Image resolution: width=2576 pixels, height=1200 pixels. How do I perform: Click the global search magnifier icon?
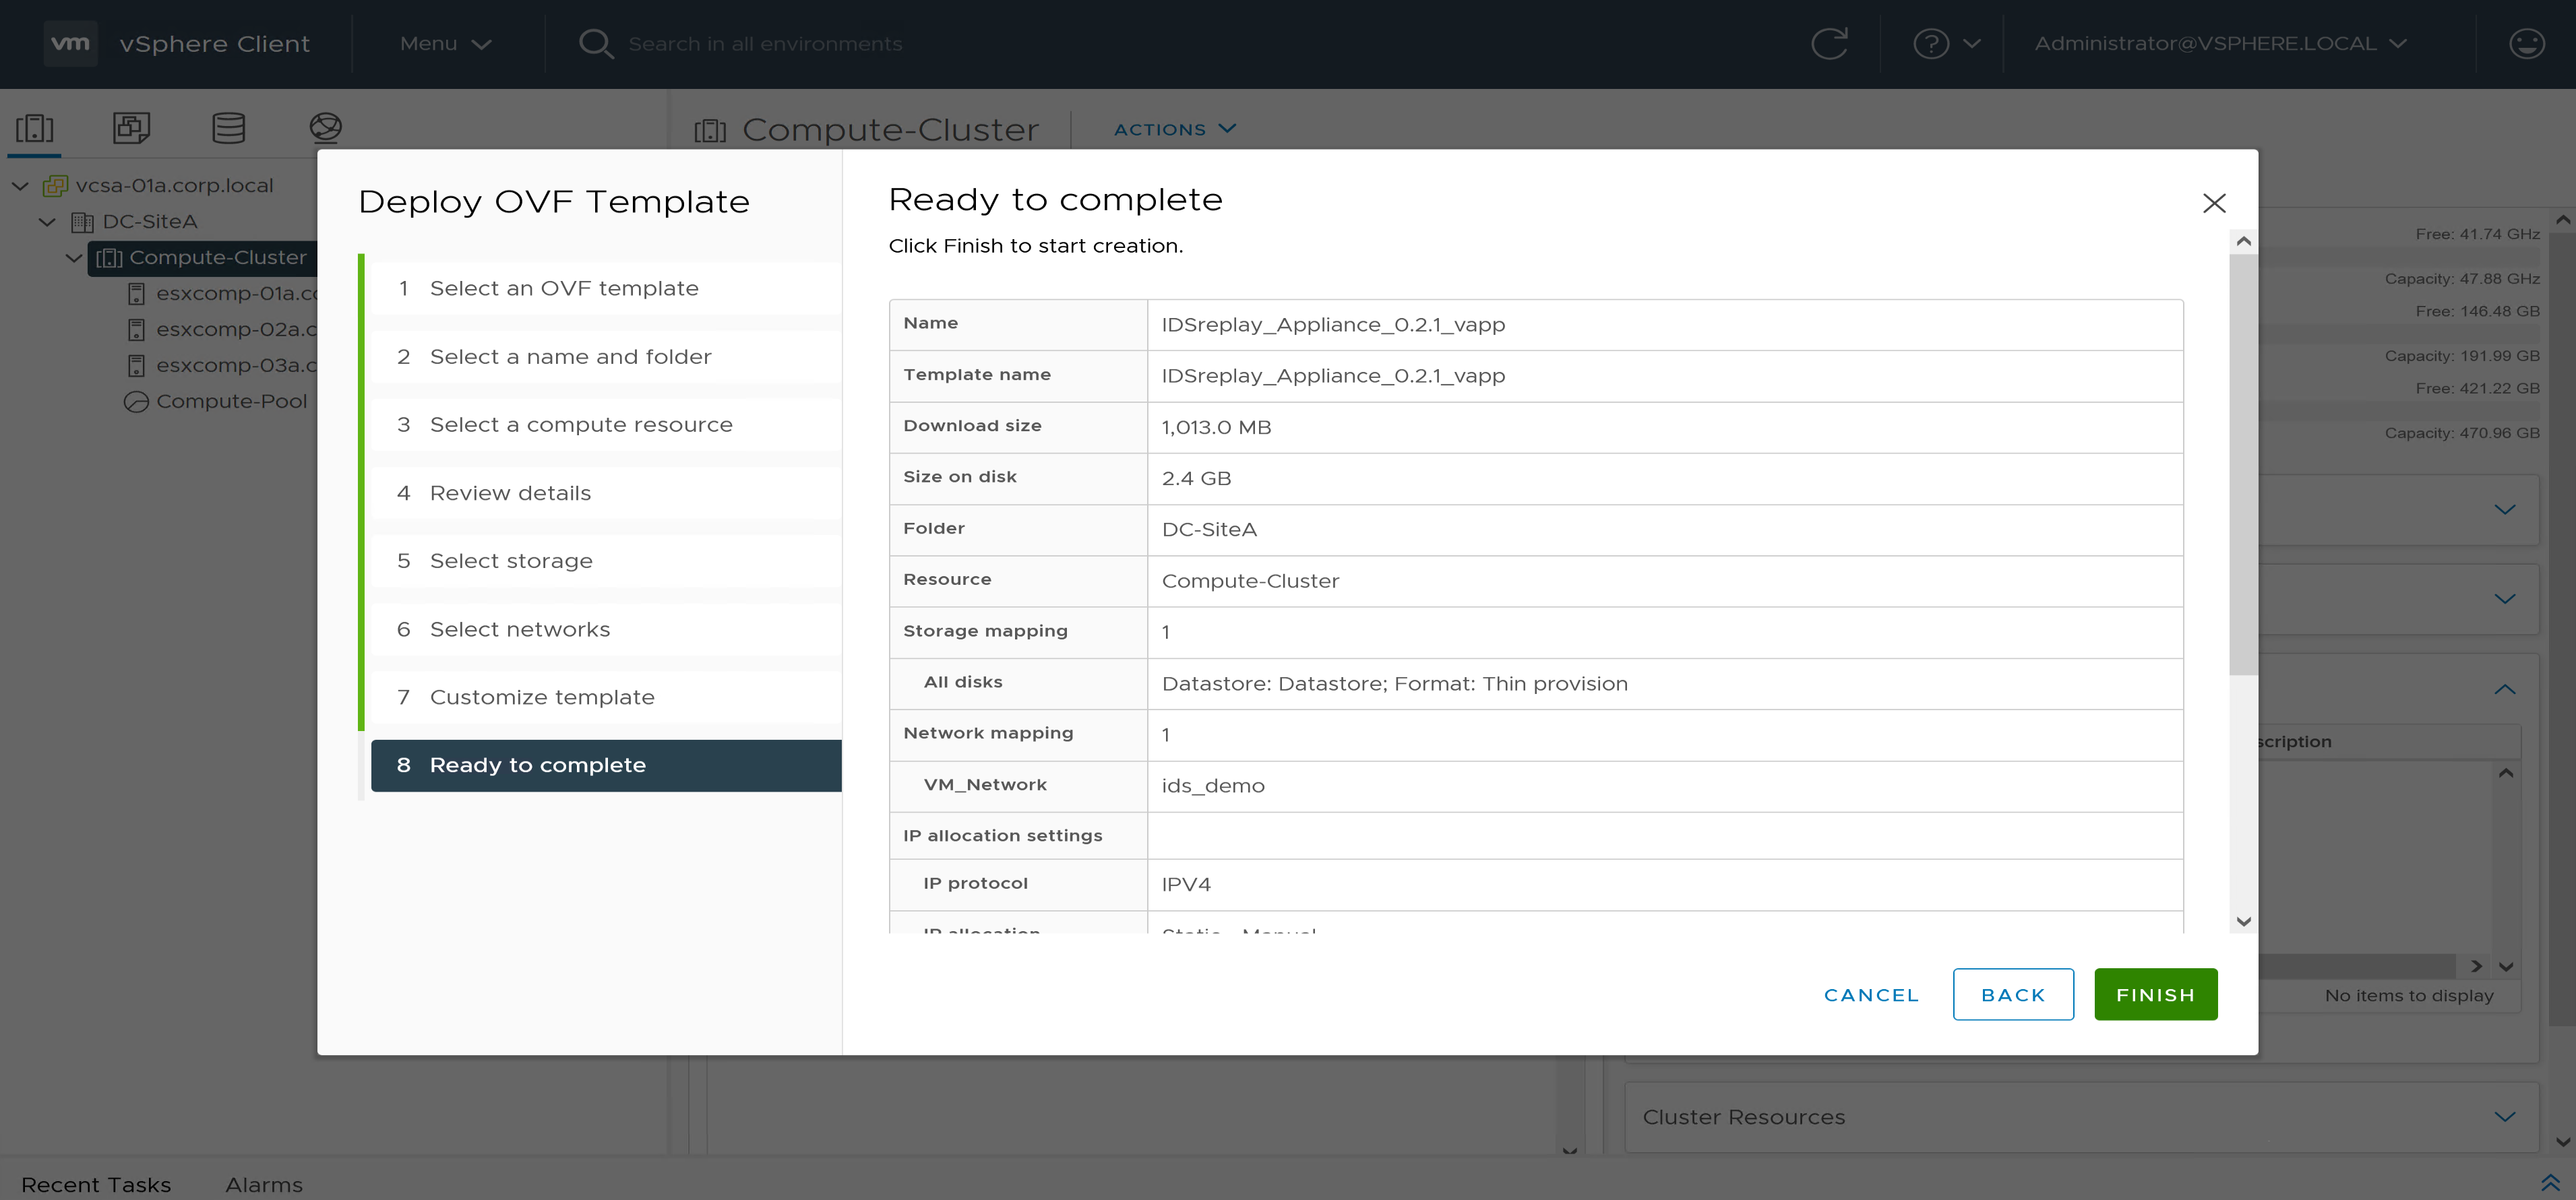(596, 44)
